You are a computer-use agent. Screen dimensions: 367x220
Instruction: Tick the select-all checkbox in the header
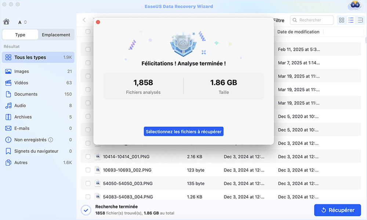tap(88, 31)
